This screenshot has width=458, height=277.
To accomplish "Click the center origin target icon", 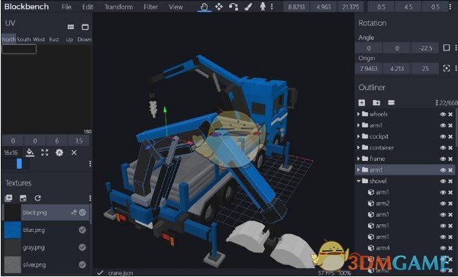I will (x=447, y=69).
